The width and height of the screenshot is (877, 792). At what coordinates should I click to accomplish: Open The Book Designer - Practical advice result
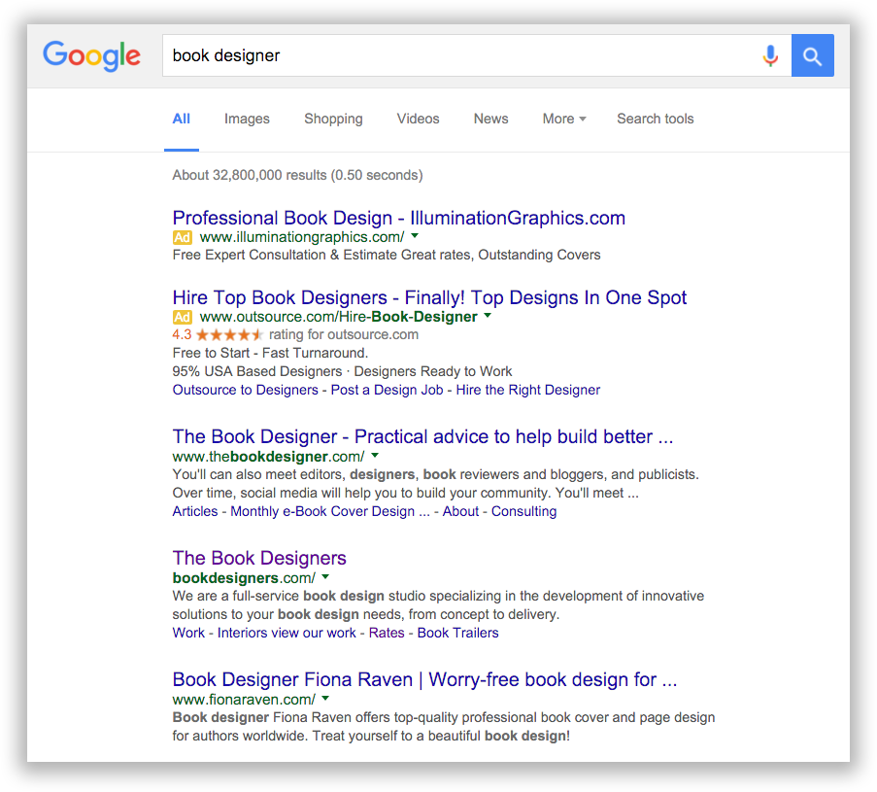tap(422, 436)
